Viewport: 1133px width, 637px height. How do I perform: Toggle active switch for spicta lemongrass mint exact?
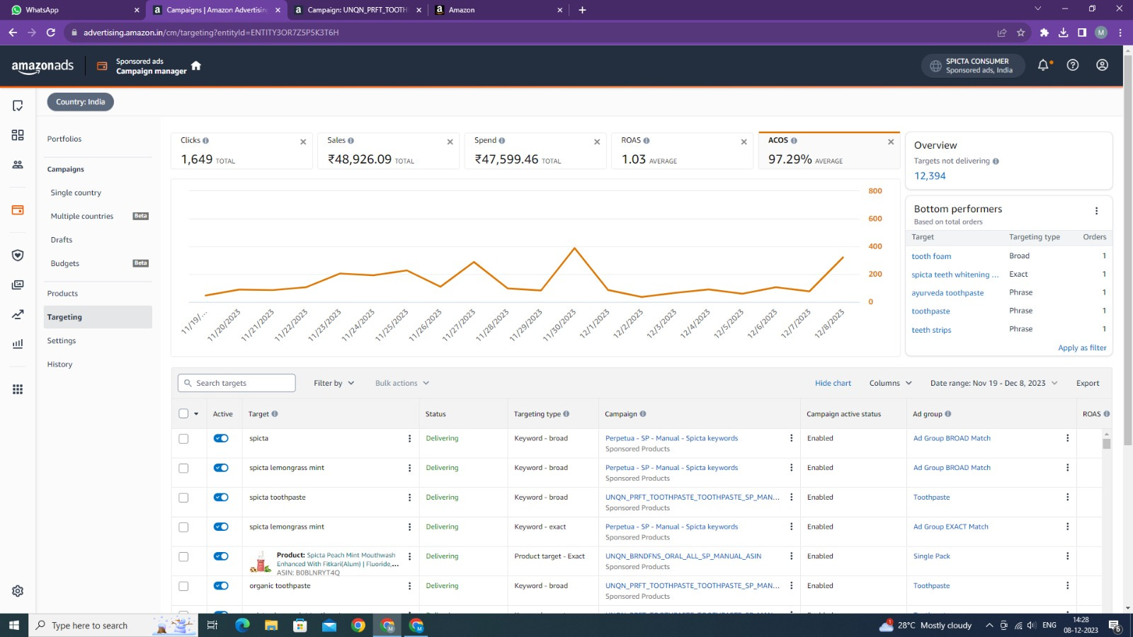pyautogui.click(x=221, y=527)
